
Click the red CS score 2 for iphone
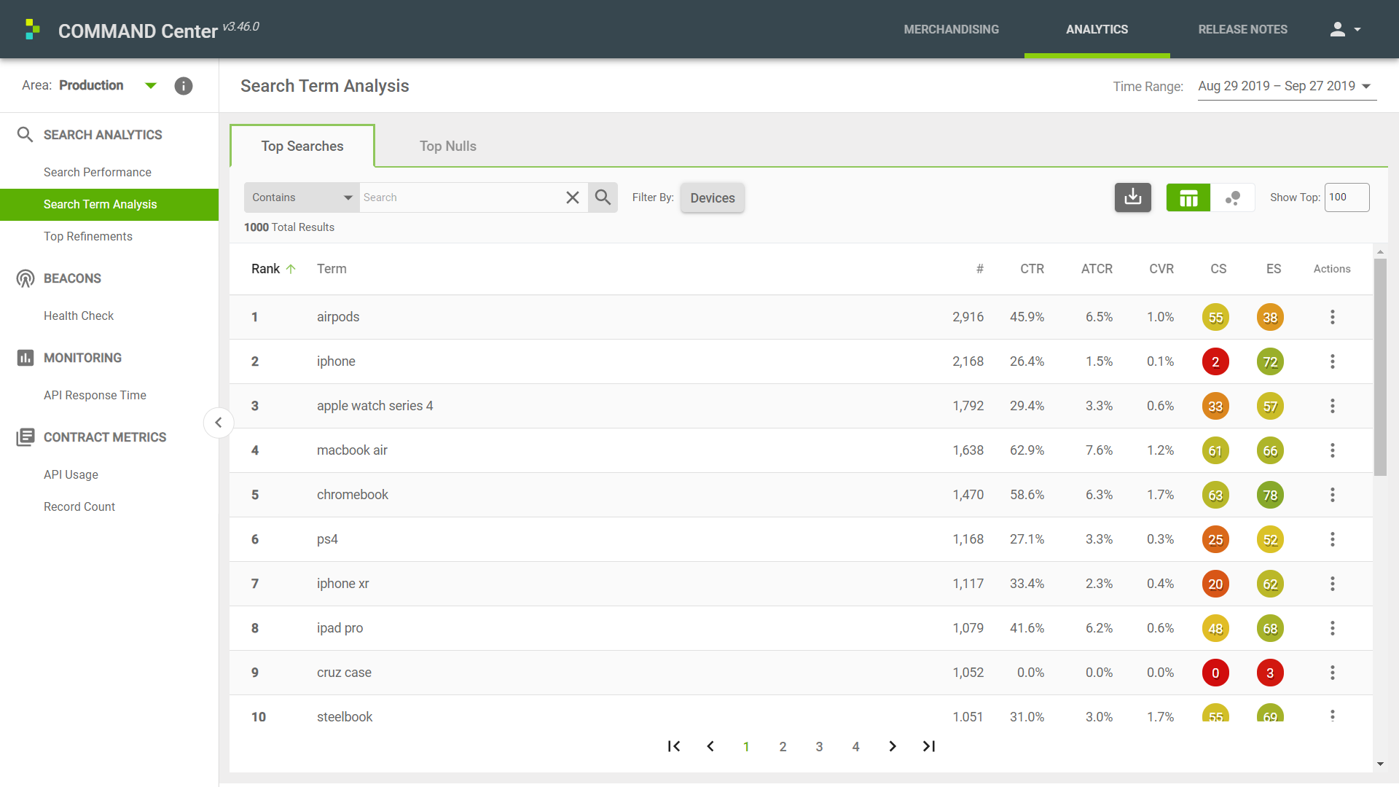click(1215, 361)
